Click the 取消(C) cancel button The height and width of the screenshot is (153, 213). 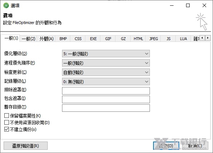point(195,146)
